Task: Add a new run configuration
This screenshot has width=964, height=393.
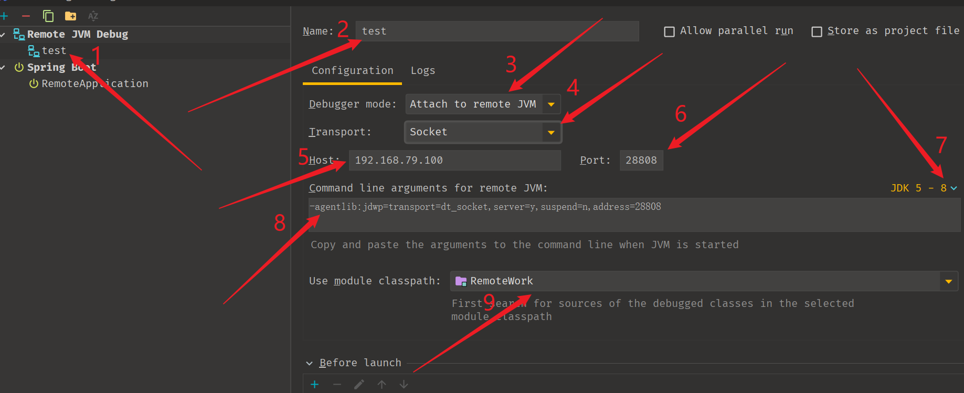Action: pos(4,16)
